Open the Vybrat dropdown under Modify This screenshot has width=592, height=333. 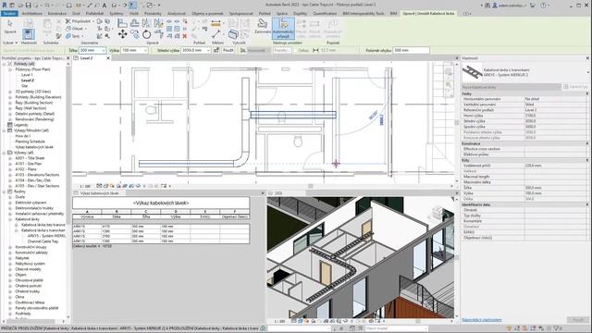[x=10, y=43]
